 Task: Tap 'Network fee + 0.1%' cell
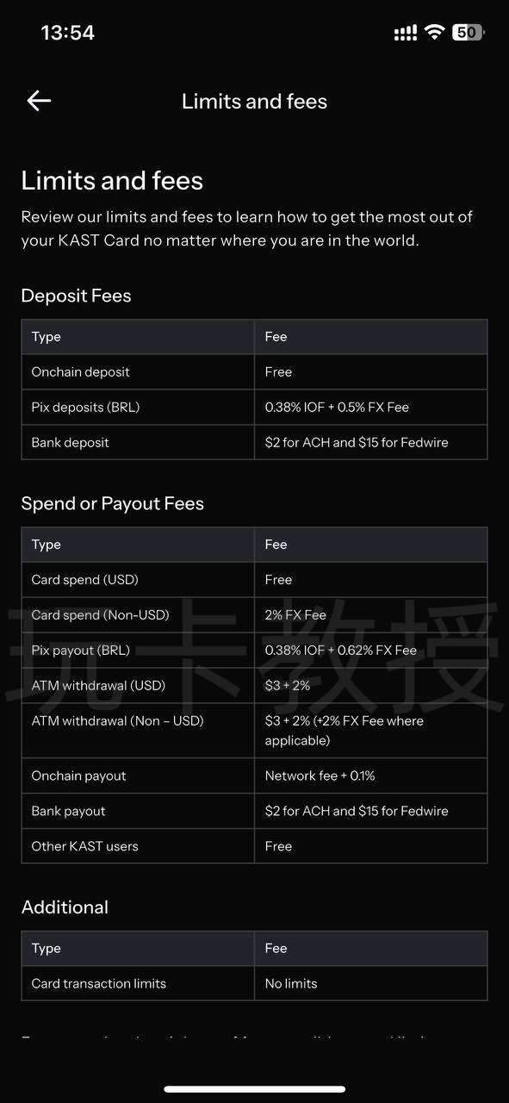point(320,776)
